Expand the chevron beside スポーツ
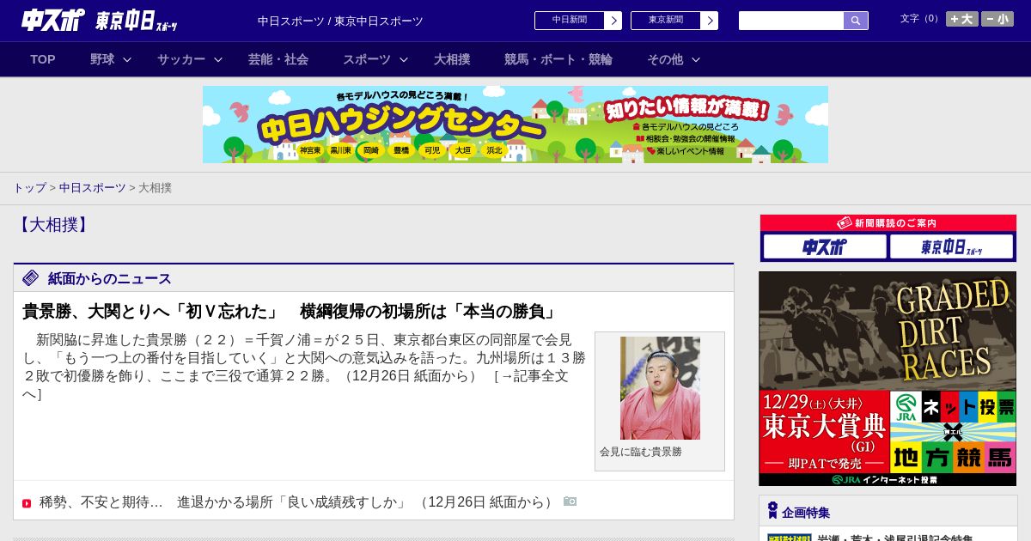 coord(404,59)
